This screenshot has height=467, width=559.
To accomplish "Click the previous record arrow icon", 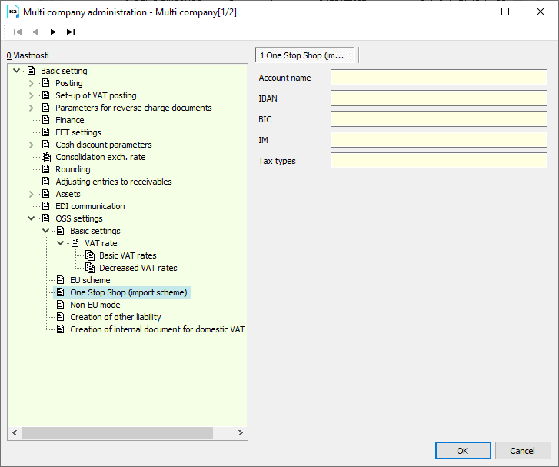I will point(35,32).
